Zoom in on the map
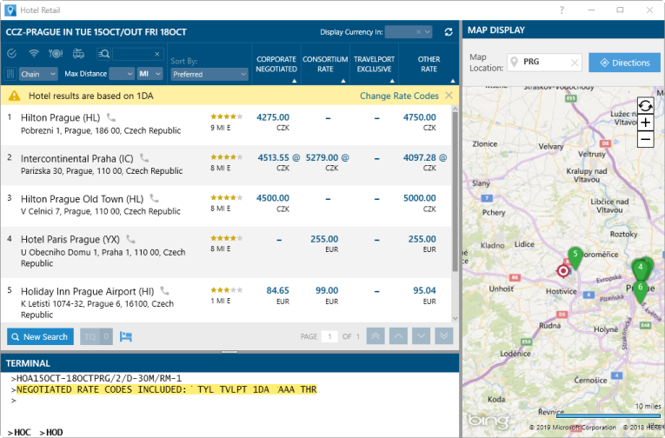 coord(645,123)
